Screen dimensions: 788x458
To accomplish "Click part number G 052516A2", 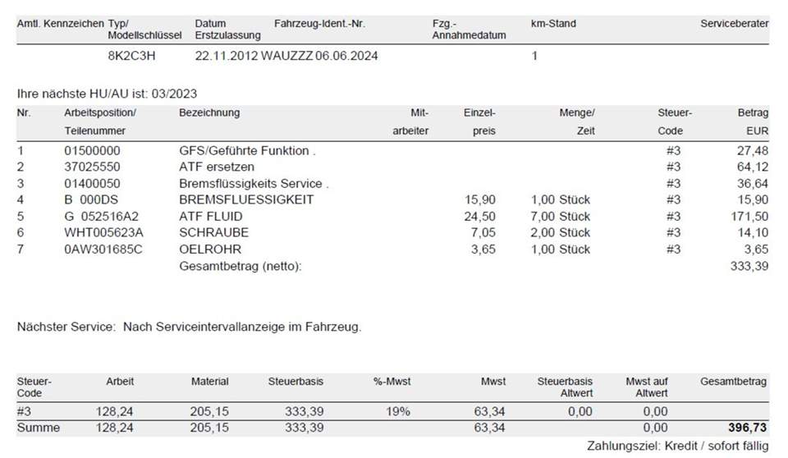I will 102,216.
